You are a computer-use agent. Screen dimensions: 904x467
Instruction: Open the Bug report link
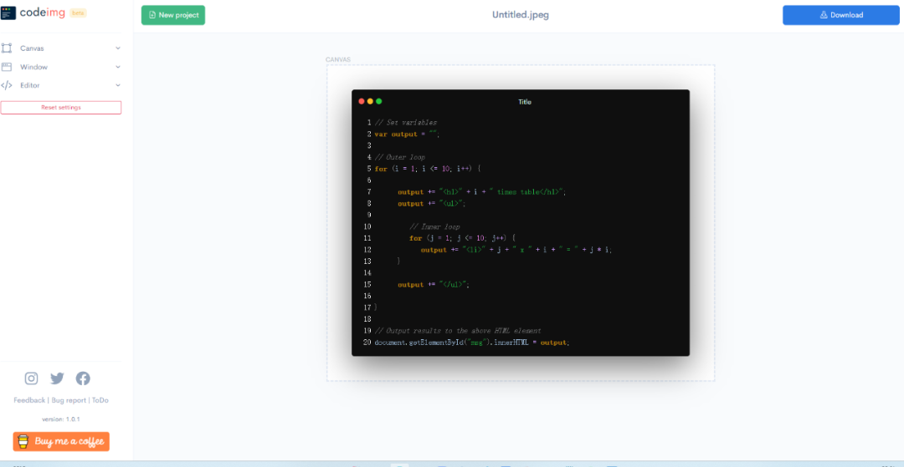click(x=69, y=400)
